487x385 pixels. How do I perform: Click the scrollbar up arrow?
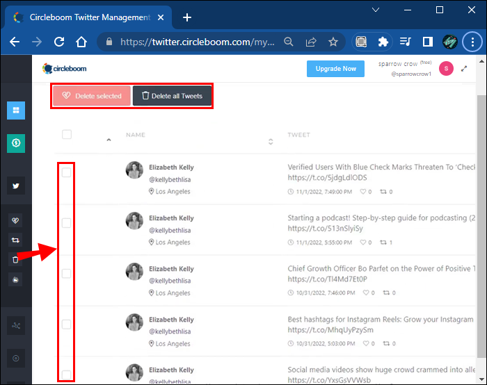481,61
